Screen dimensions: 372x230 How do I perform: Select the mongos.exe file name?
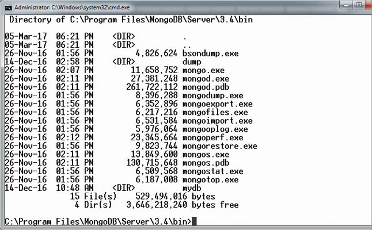206,155
